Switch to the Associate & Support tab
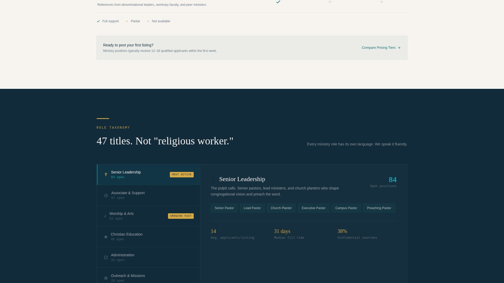The width and height of the screenshot is (504, 283). pos(149,195)
